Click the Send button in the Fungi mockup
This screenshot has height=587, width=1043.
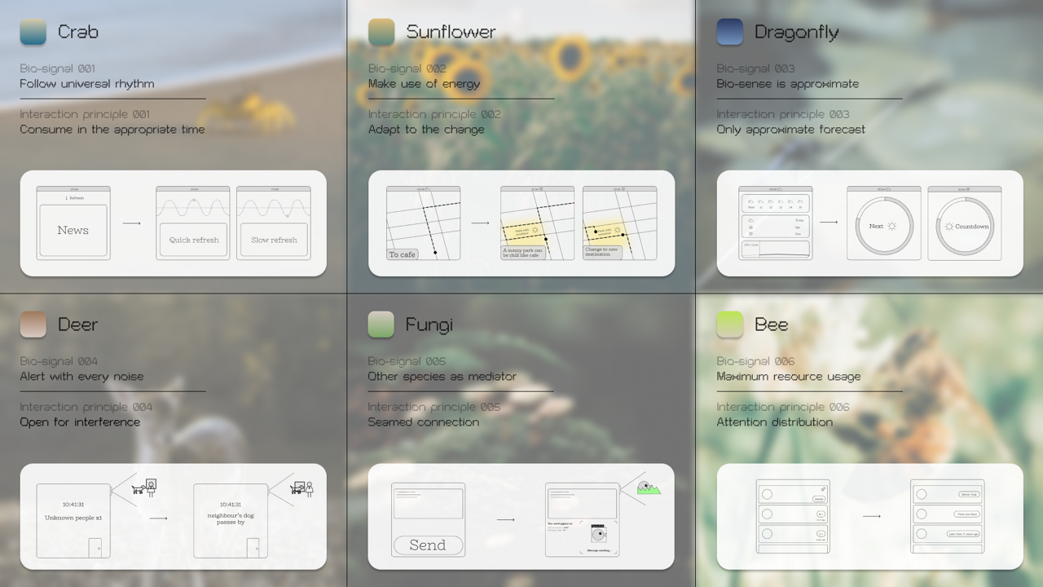428,545
